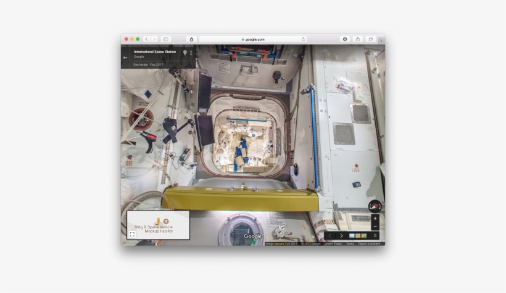
Task: Click the back arrow in the place card
Action: coord(125,58)
